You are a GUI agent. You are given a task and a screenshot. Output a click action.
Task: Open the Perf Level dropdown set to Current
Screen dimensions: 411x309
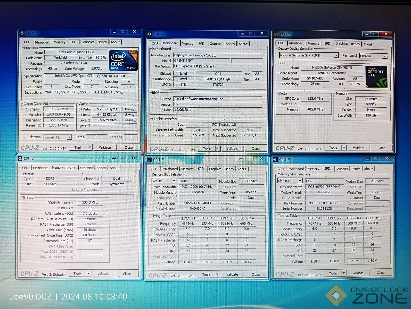click(x=385, y=56)
